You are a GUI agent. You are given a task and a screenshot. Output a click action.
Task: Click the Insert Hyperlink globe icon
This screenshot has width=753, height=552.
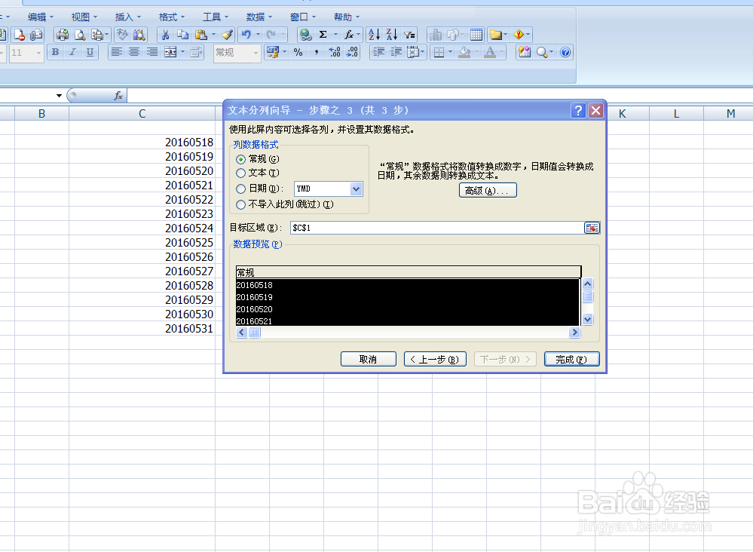pos(305,35)
